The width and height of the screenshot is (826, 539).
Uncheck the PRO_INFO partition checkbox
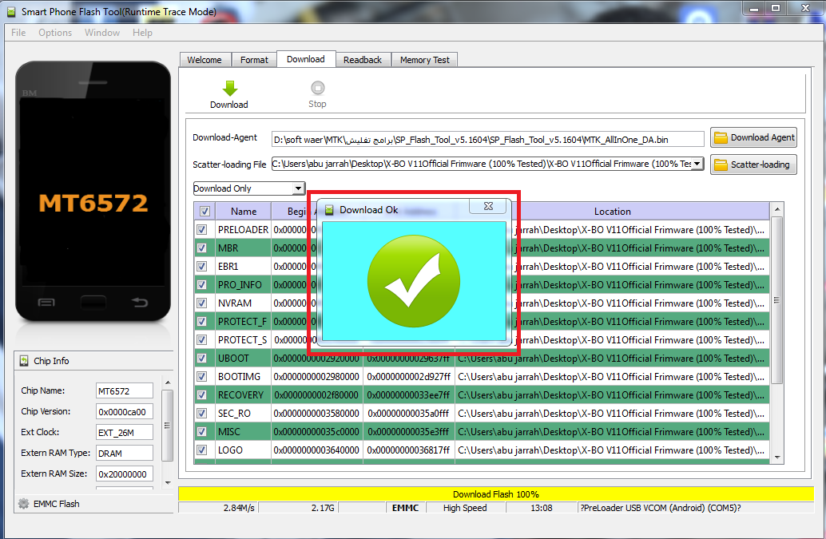point(202,285)
